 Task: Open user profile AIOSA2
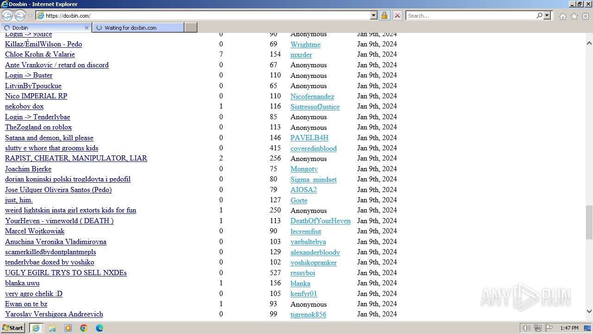pyautogui.click(x=303, y=190)
